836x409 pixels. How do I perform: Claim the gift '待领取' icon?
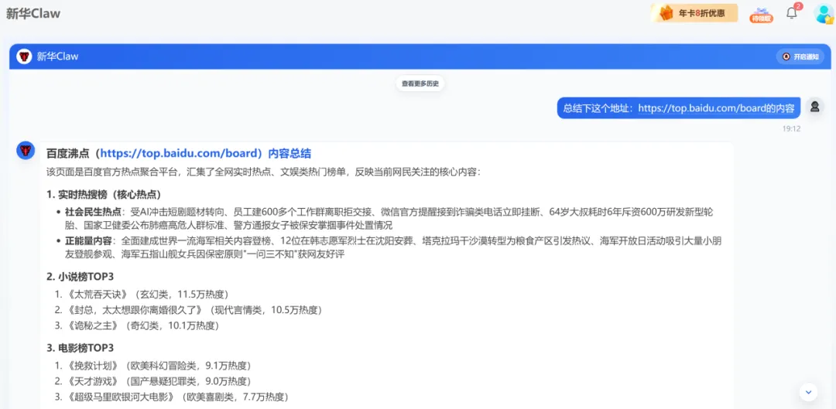[761, 15]
